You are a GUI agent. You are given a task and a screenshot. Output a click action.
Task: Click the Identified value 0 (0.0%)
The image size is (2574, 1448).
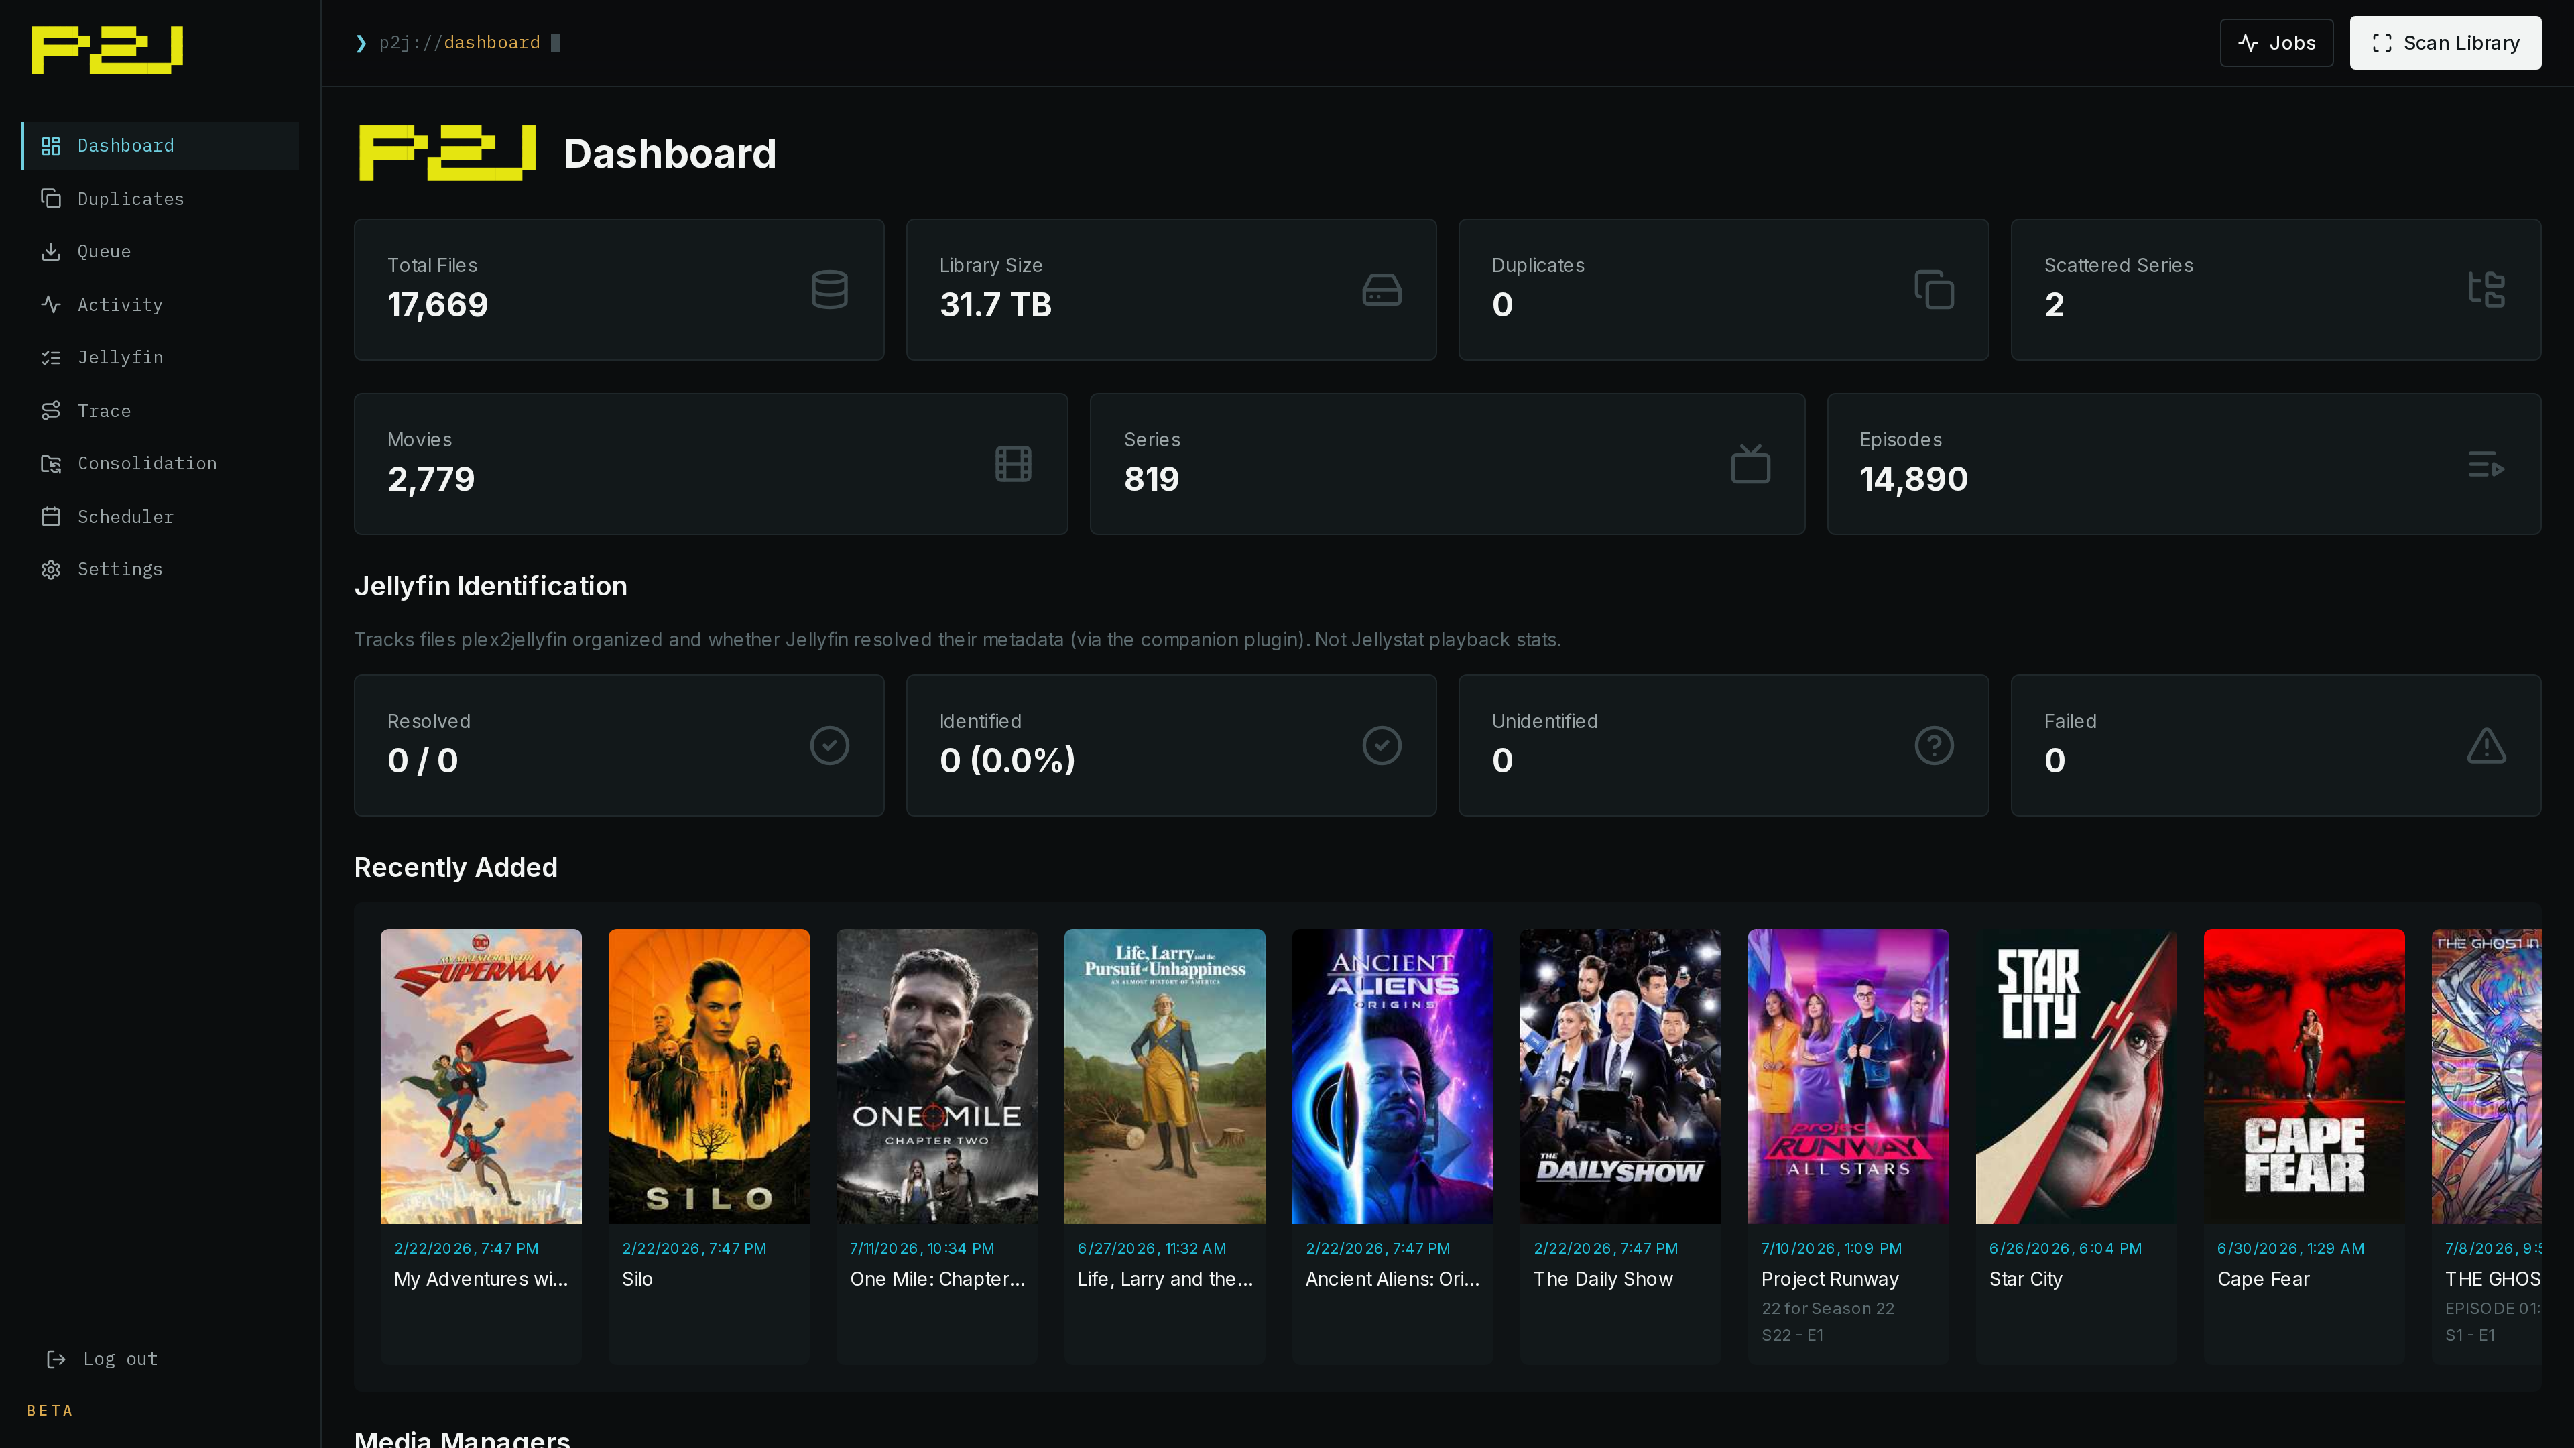[x=1007, y=760]
